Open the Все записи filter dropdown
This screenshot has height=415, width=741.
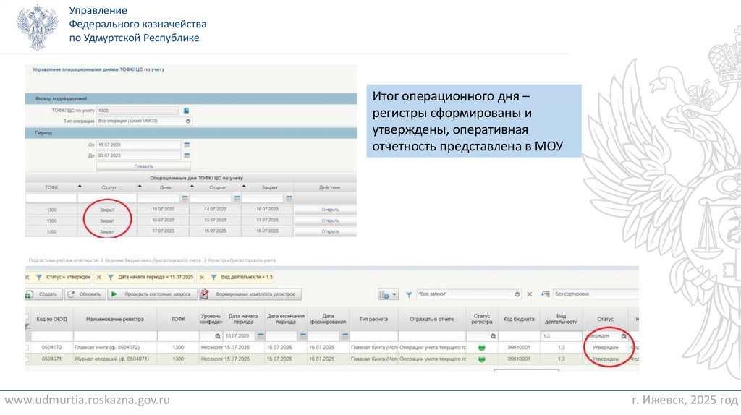517,294
